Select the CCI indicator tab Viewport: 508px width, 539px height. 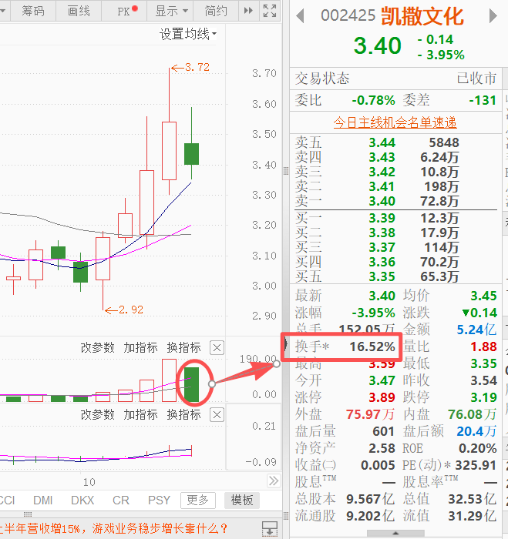(x=7, y=500)
